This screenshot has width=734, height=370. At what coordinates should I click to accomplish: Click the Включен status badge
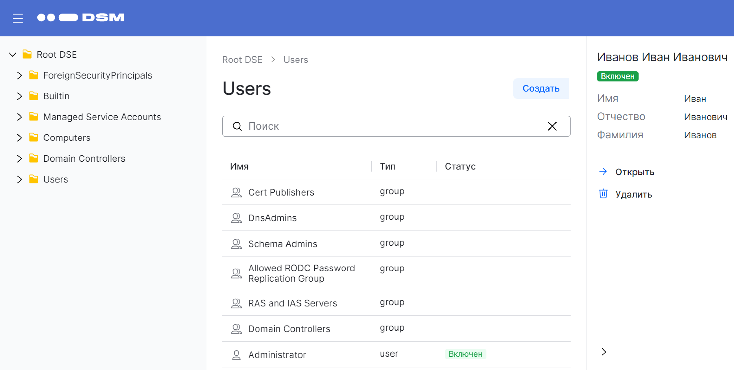(617, 76)
